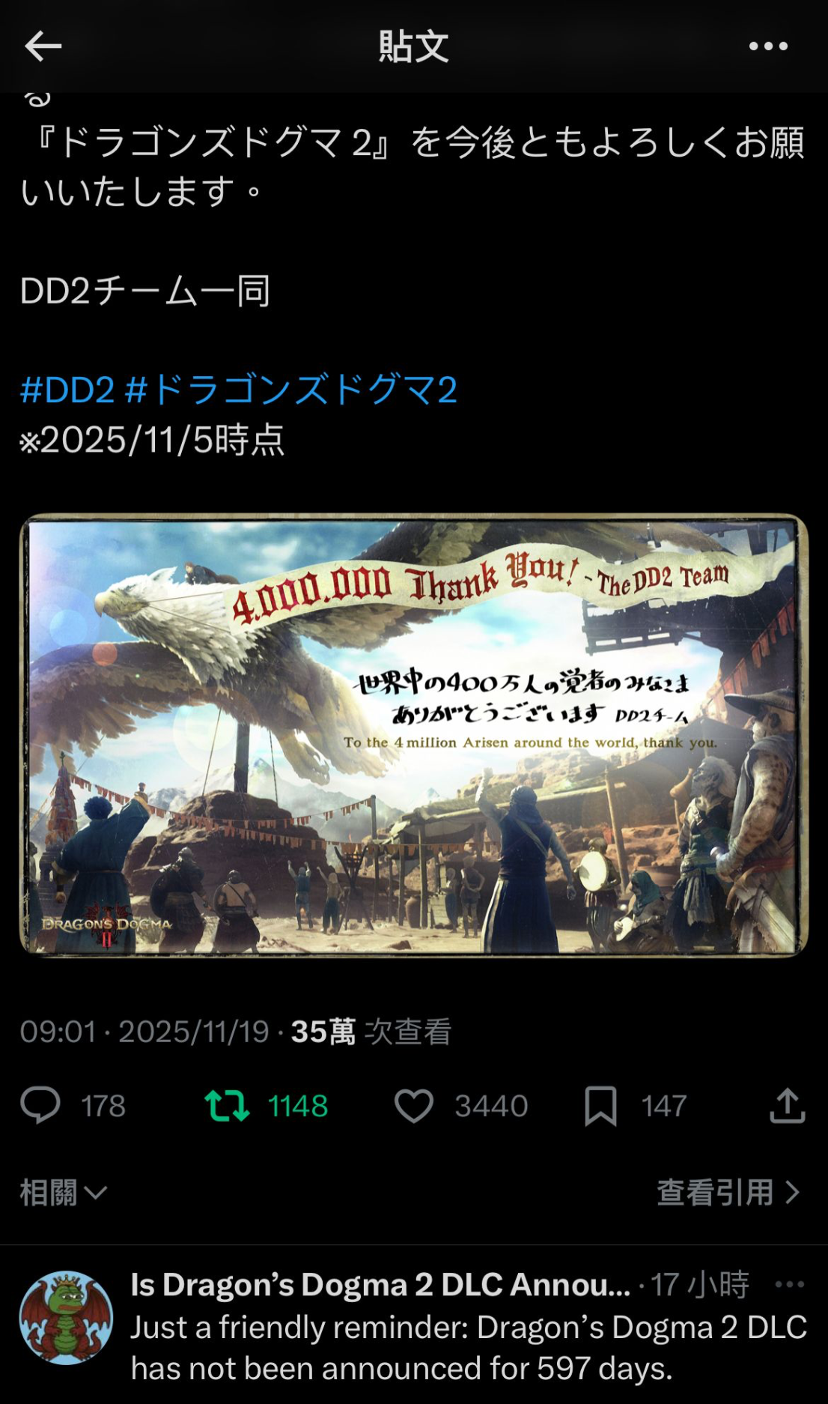Open the reply author name Is Dragon's Dogma 2 DLC
The image size is (828, 1404).
tap(380, 1284)
